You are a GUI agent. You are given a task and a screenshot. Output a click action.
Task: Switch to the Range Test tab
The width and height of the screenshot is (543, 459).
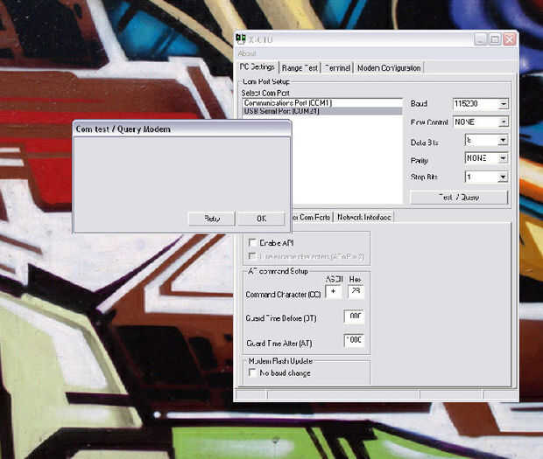(x=300, y=68)
